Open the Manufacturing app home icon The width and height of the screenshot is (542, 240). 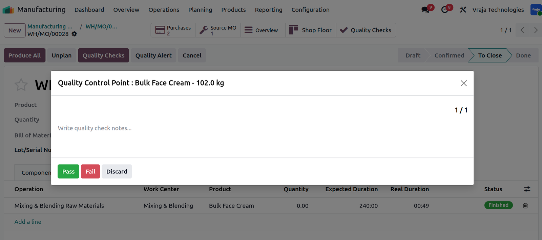click(8, 10)
